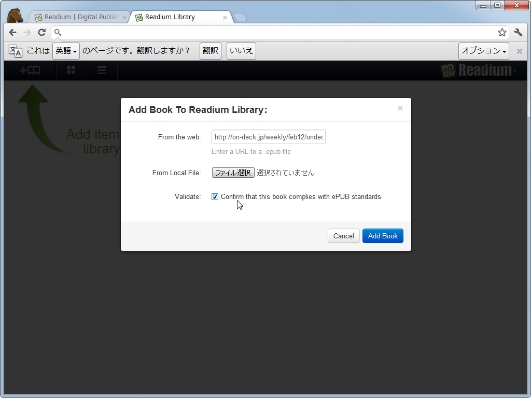Click the translate bar language icon
This screenshot has width=531, height=398.
click(x=15, y=51)
